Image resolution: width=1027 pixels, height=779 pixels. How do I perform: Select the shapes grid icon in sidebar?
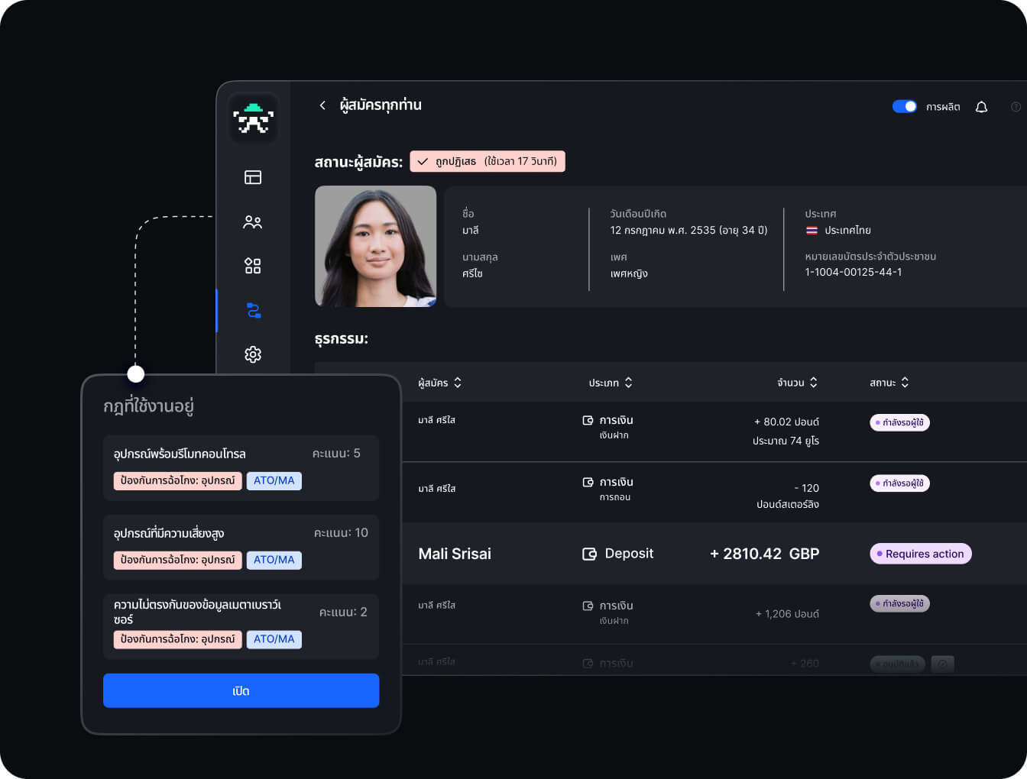pos(253,266)
